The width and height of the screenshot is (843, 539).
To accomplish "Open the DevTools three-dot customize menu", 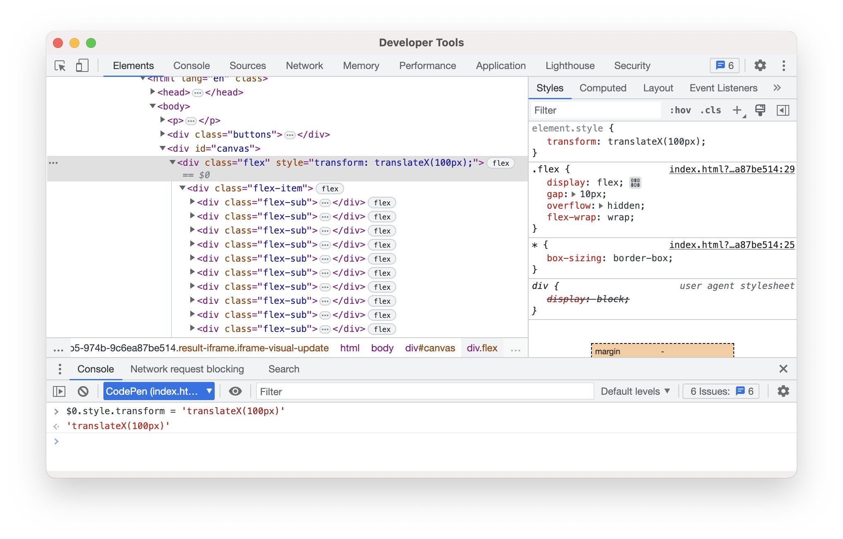I will pyautogui.click(x=783, y=66).
